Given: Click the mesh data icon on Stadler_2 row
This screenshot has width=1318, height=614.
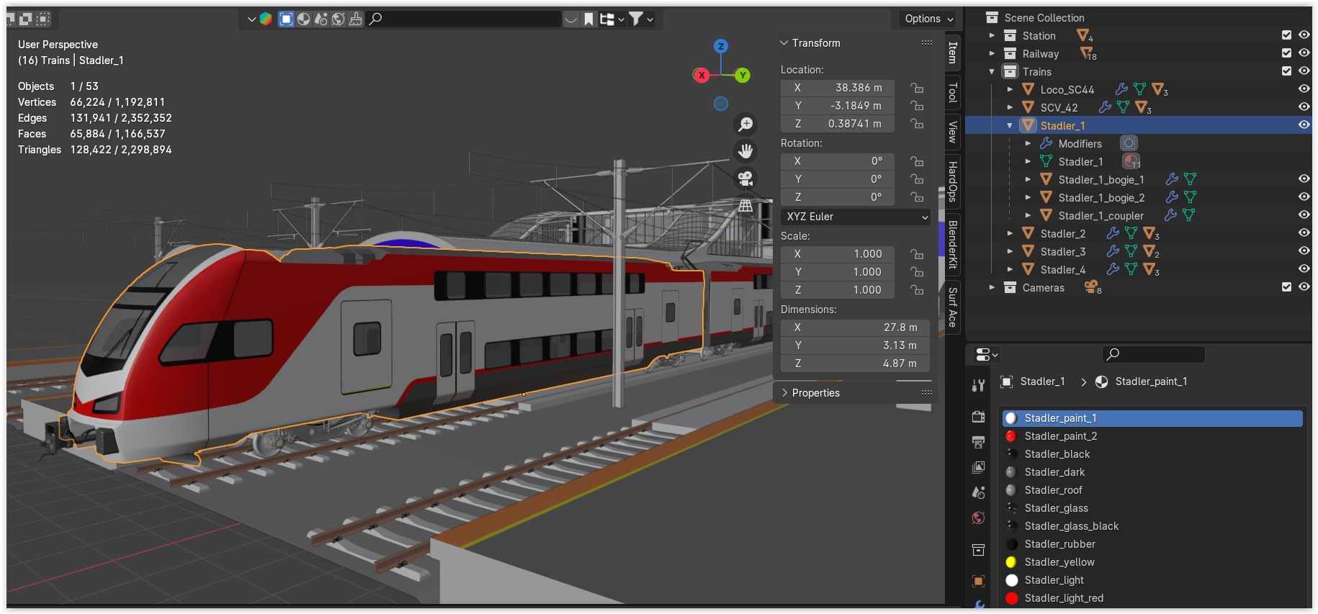Looking at the screenshot, I should tap(1131, 233).
